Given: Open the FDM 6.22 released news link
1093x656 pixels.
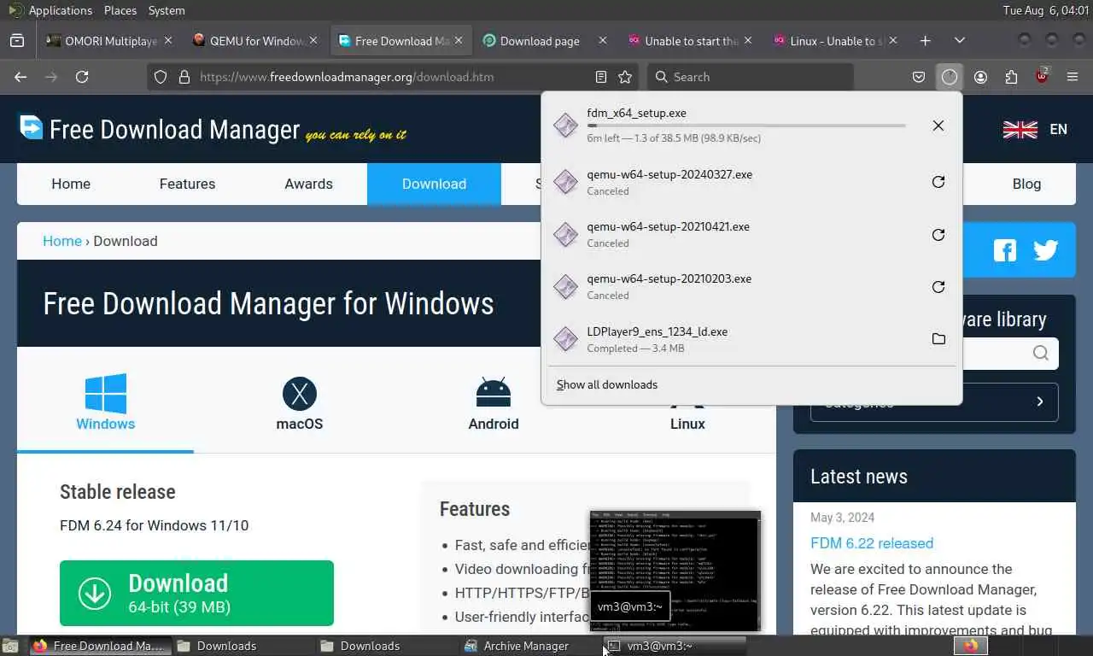Looking at the screenshot, I should click(x=872, y=543).
